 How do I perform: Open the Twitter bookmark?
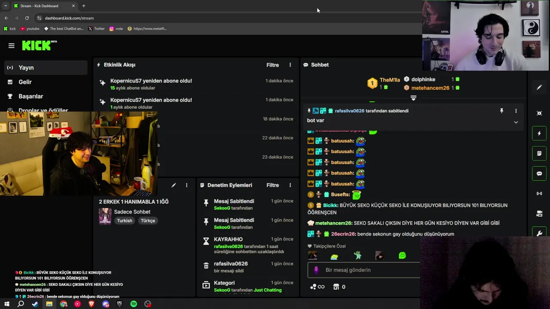(x=96, y=29)
